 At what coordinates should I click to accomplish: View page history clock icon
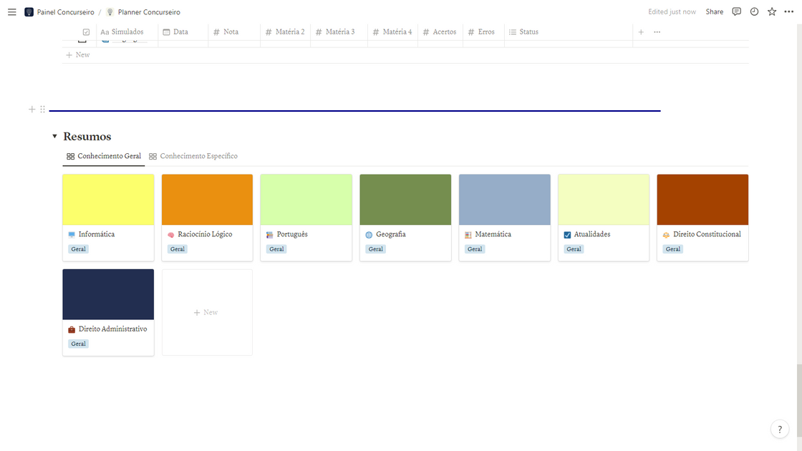click(755, 11)
